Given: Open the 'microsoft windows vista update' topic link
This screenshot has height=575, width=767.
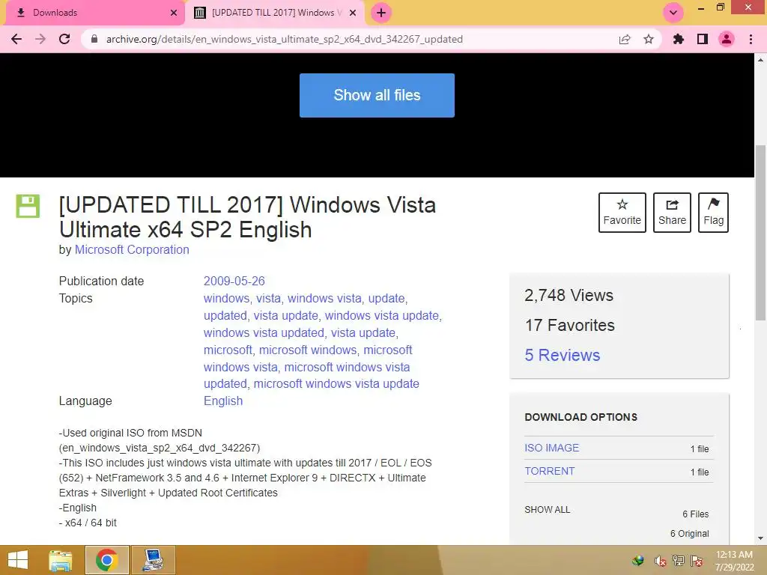Looking at the screenshot, I should click(x=336, y=384).
